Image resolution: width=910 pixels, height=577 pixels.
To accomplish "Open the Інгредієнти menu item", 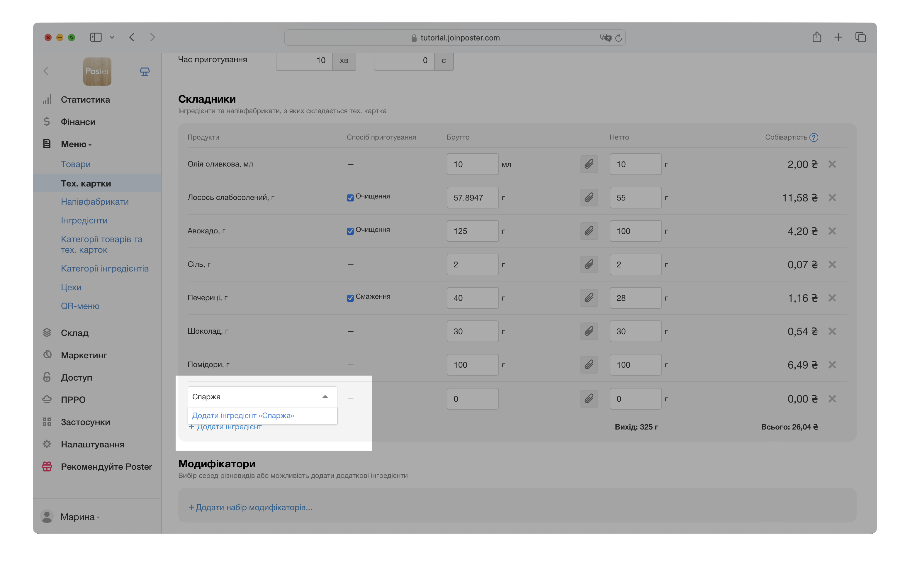I will pyautogui.click(x=84, y=220).
